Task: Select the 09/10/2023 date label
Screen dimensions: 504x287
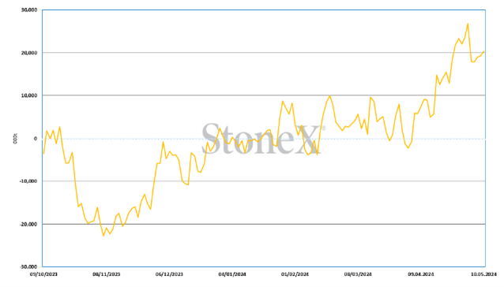Action: pyautogui.click(x=43, y=274)
